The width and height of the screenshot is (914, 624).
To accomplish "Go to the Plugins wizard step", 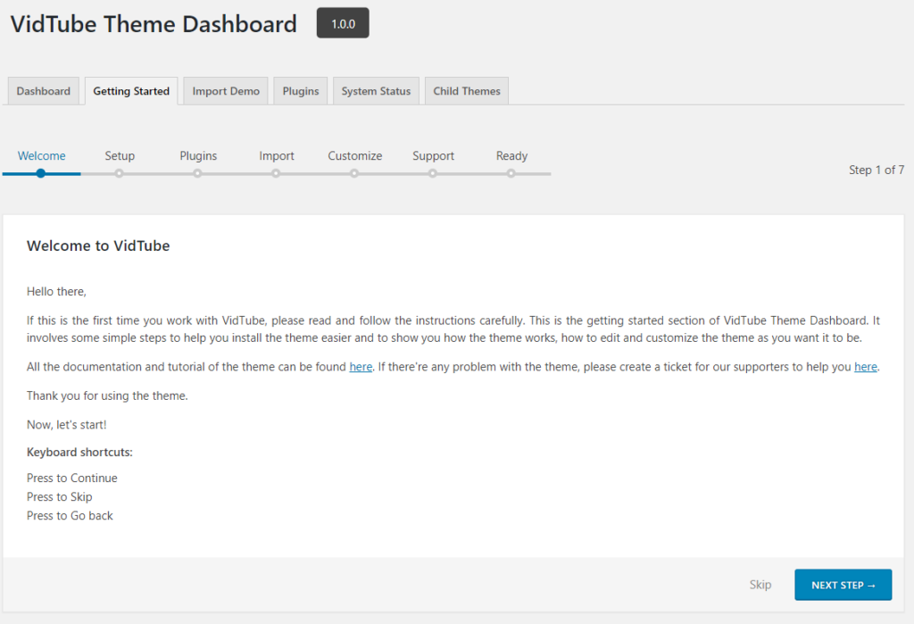I will click(x=197, y=174).
